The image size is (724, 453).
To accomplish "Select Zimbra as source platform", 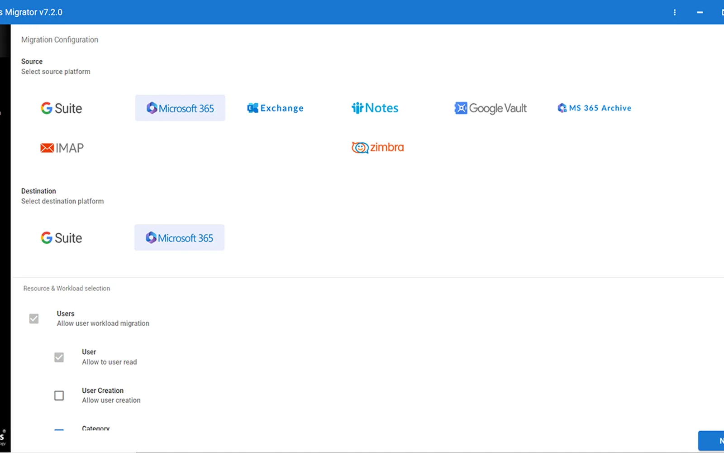I will [x=378, y=147].
